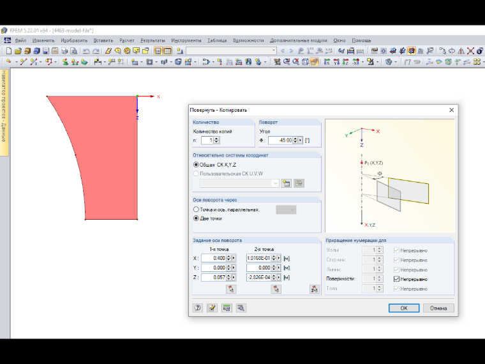Click the View in X direction icon
This screenshot has height=364, width=485.
327,62
